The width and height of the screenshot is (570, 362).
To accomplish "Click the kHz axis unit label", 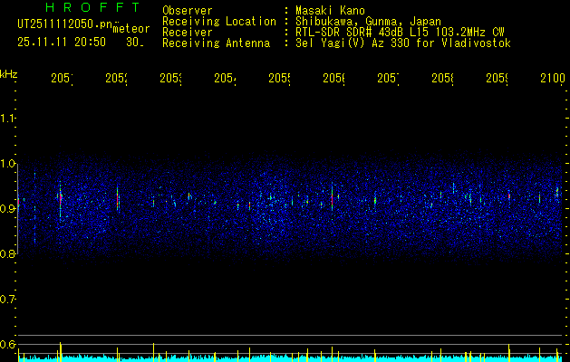I will coord(8,74).
